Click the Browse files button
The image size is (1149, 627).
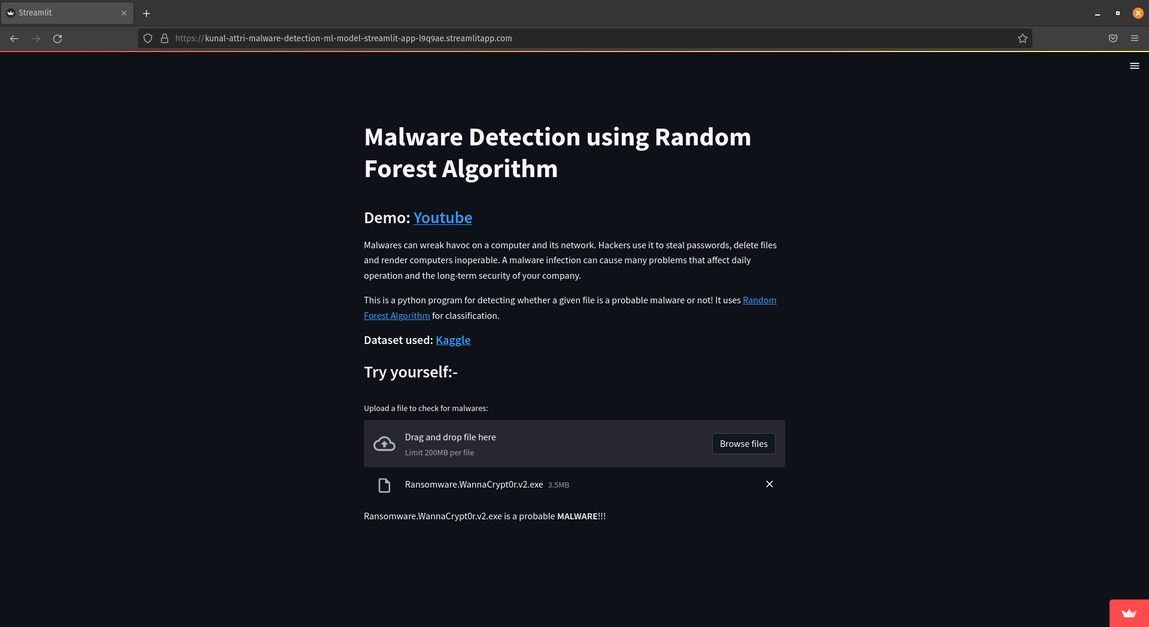tap(743, 444)
